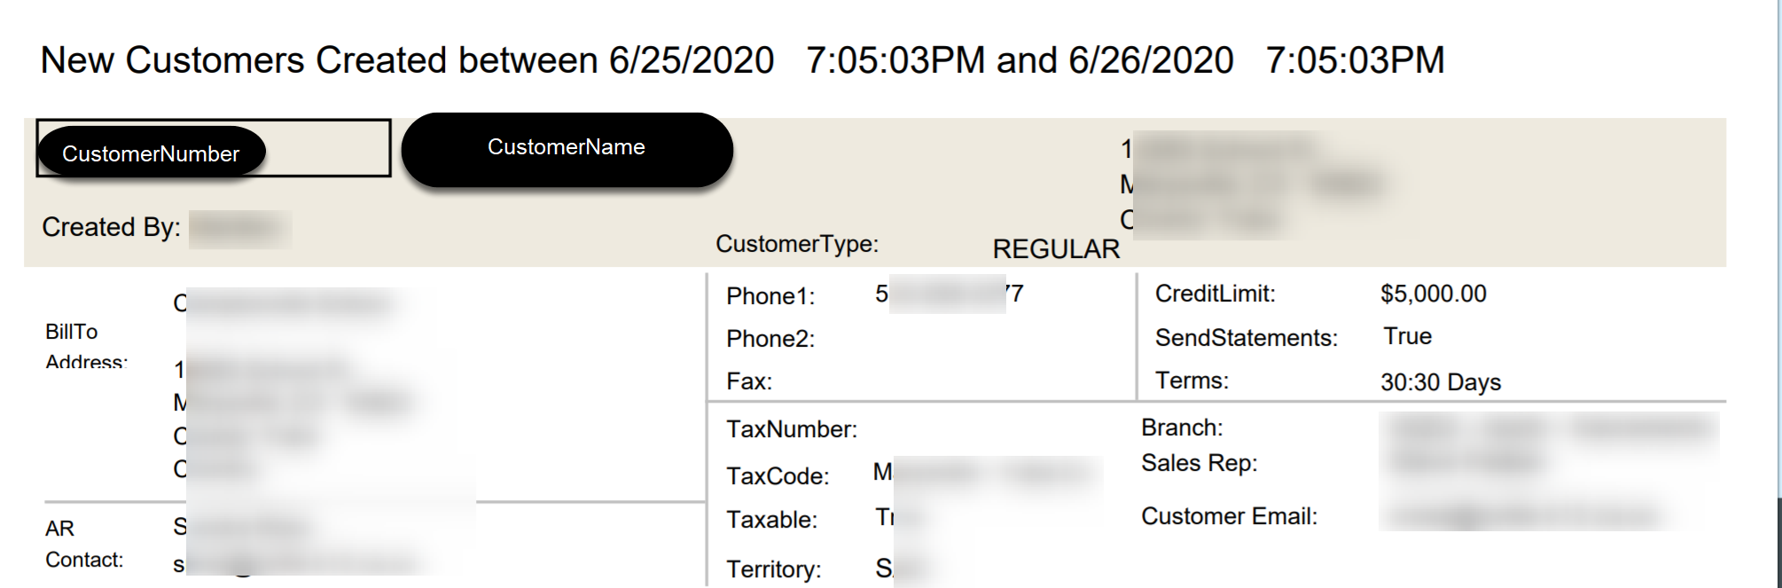Click the Phone2 field label
Image resolution: width=1782 pixels, height=588 pixels.
point(770,339)
